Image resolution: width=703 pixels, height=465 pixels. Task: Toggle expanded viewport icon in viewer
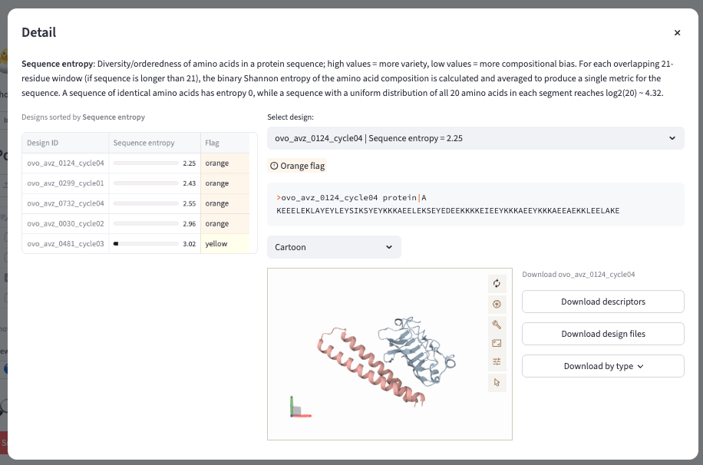coord(497,343)
